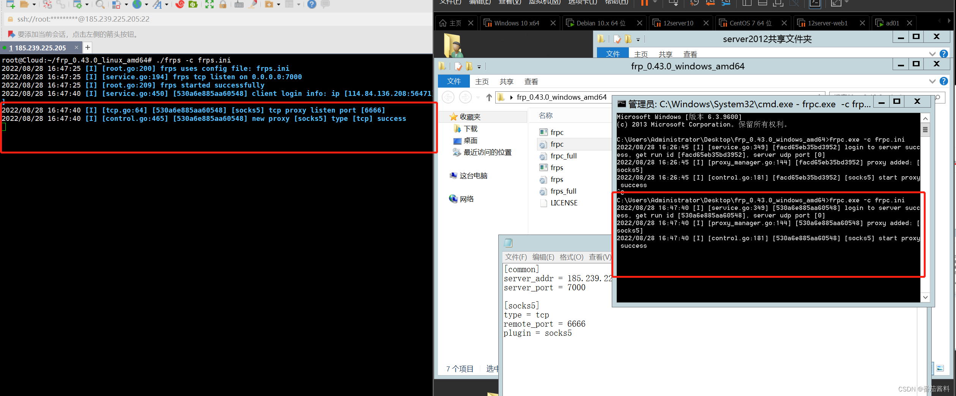Expand the Font dropdown arrow
Image resolution: width=956 pixels, height=396 pixels.
point(167,5)
